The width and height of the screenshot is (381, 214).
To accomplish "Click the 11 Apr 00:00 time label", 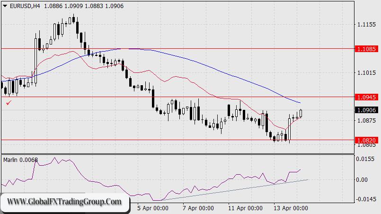I will pyautogui.click(x=245, y=208).
